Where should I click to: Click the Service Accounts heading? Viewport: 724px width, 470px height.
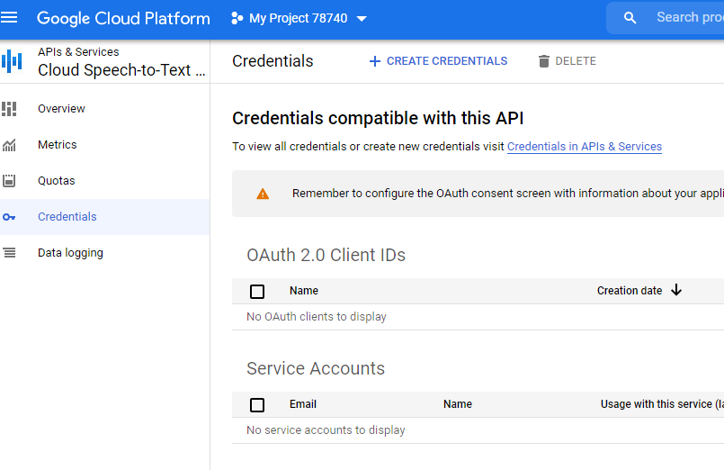316,368
